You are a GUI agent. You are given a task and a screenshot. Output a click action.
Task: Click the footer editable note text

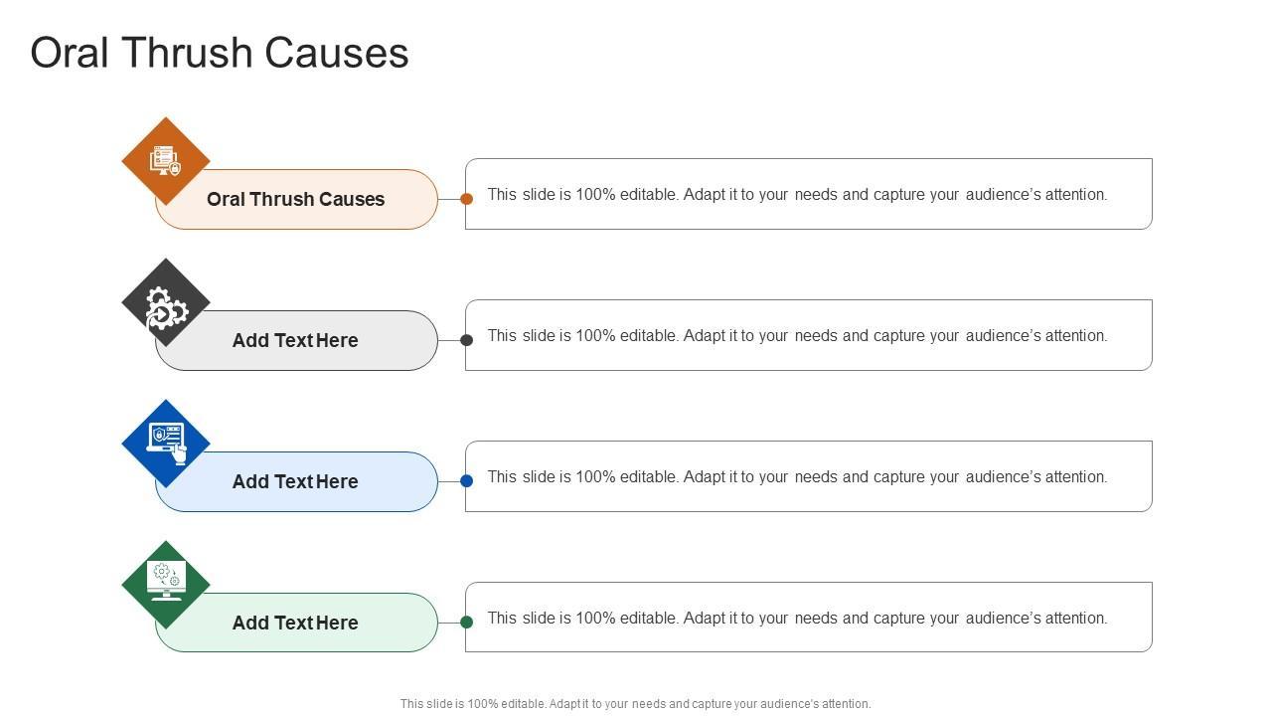[635, 704]
